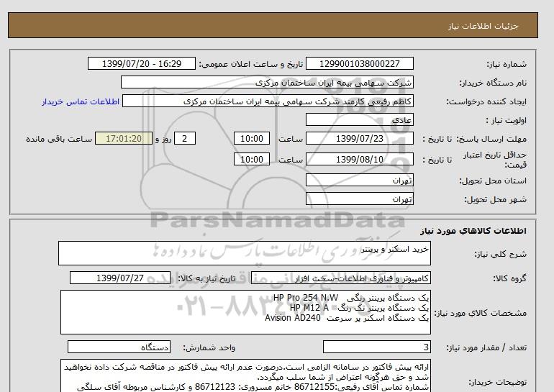The image size is (554, 392).
Task: Click the label توضیحات خریدار
Action: pos(497,383)
